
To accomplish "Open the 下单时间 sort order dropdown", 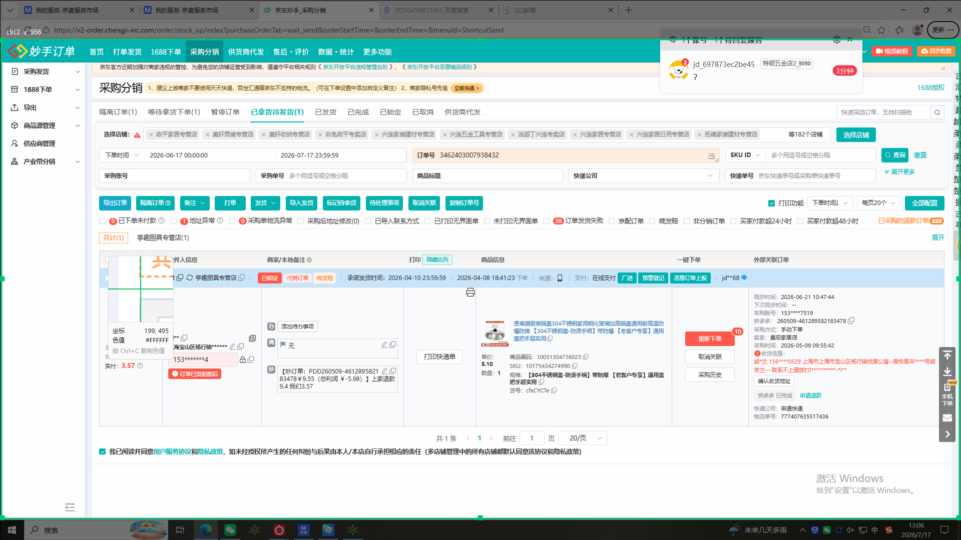I will [830, 203].
